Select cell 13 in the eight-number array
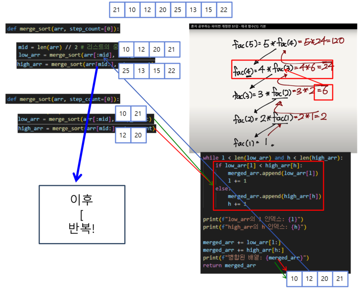Screen dimensions: 360x288 click(x=193, y=10)
